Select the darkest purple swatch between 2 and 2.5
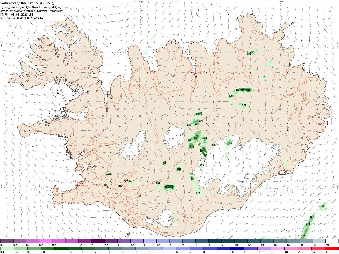Viewport: 339px width, 254px height. 98,241
